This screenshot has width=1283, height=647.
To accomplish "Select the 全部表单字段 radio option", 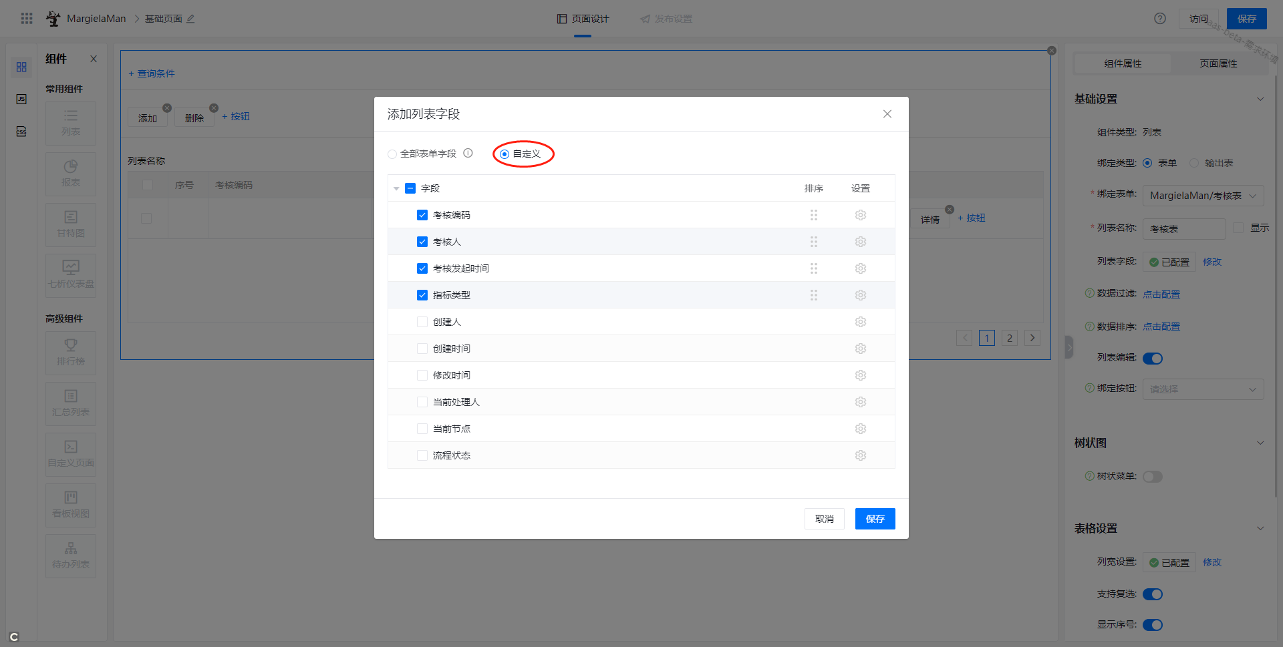I will [392, 154].
